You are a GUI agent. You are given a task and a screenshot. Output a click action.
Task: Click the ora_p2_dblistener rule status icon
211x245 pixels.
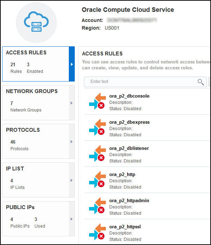pyautogui.click(x=97, y=153)
